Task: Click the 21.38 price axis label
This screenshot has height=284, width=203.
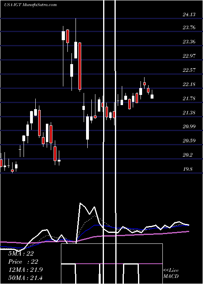Action: pyautogui.click(x=189, y=113)
